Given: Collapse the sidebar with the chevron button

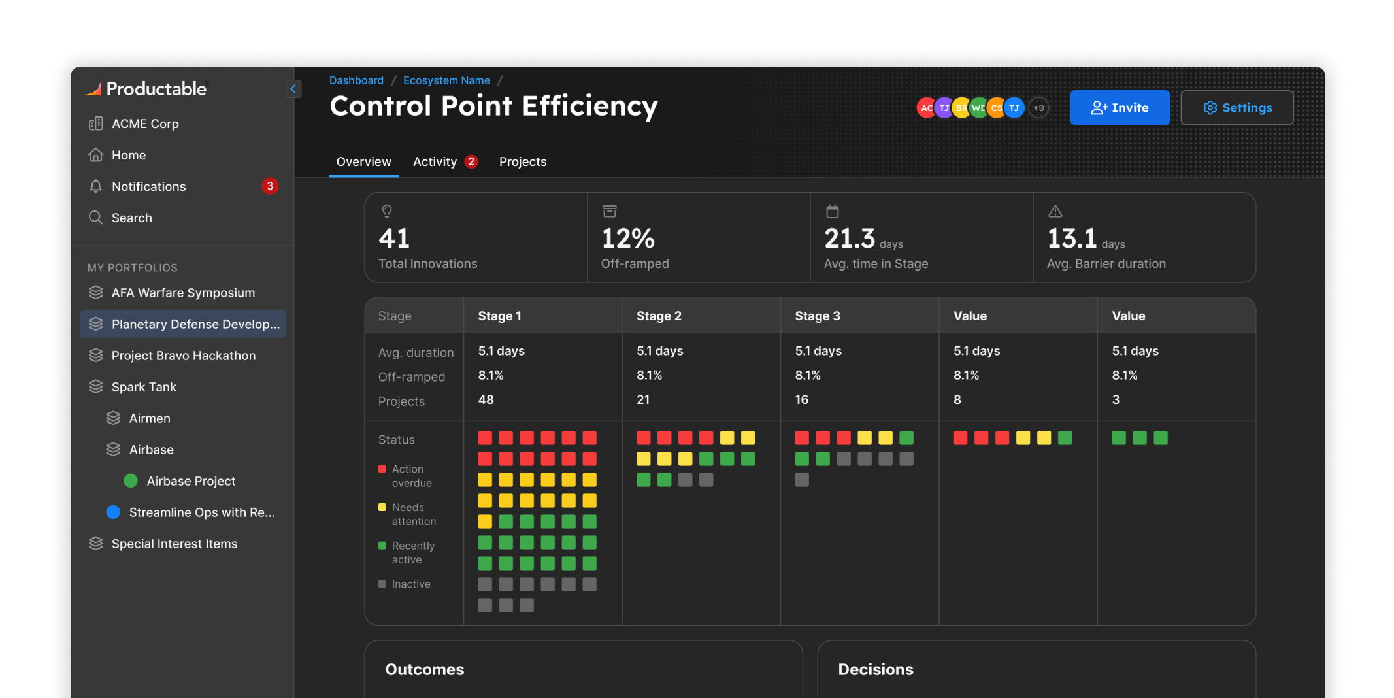Looking at the screenshot, I should pos(293,89).
